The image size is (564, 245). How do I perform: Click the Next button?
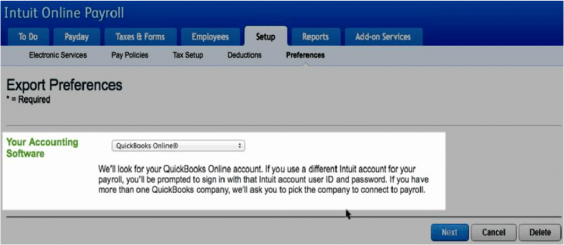point(449,232)
